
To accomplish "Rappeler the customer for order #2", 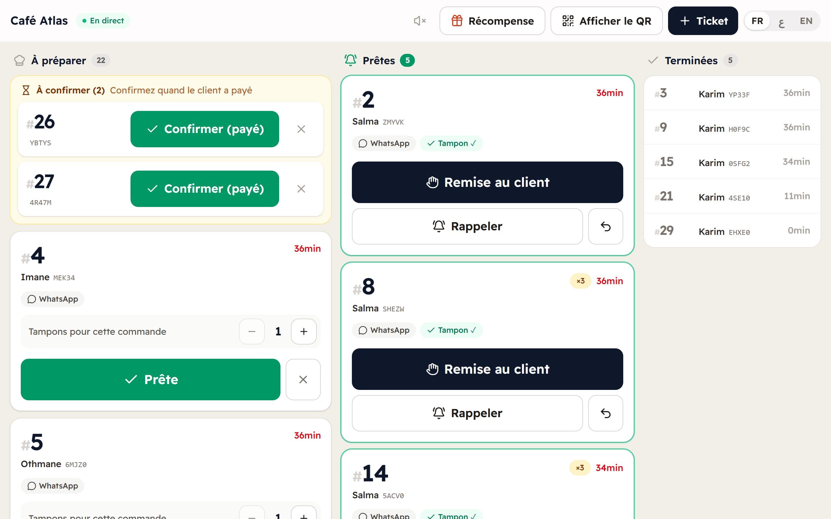I will pyautogui.click(x=467, y=226).
